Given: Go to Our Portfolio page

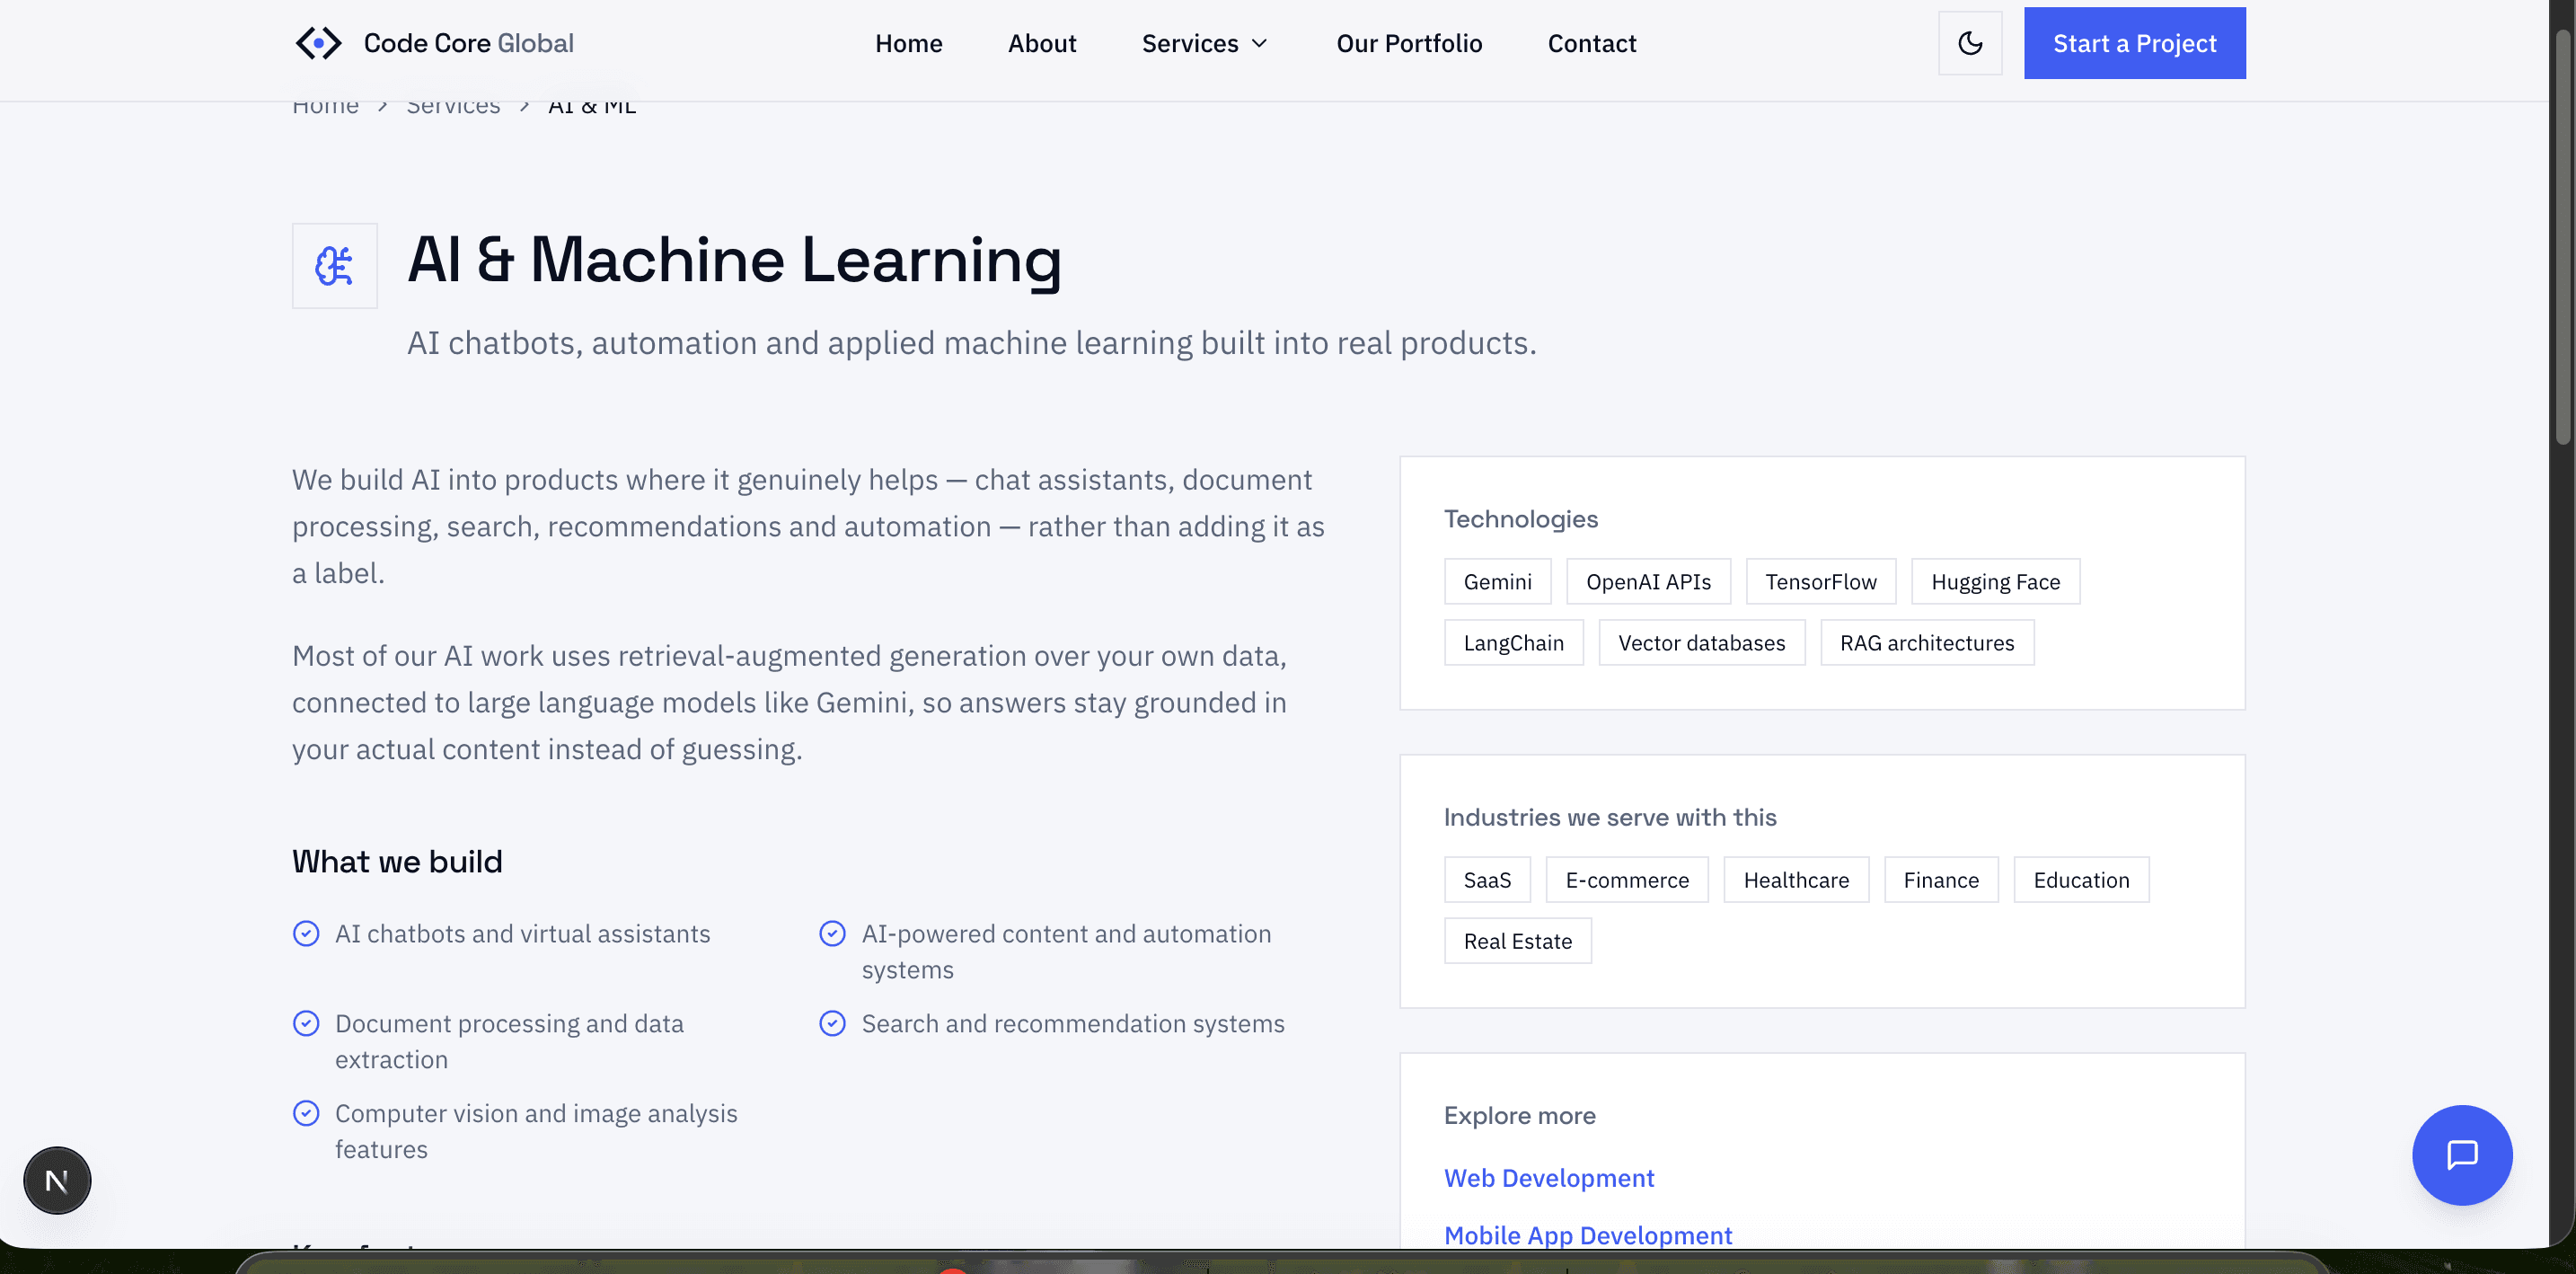Looking at the screenshot, I should tap(1409, 43).
